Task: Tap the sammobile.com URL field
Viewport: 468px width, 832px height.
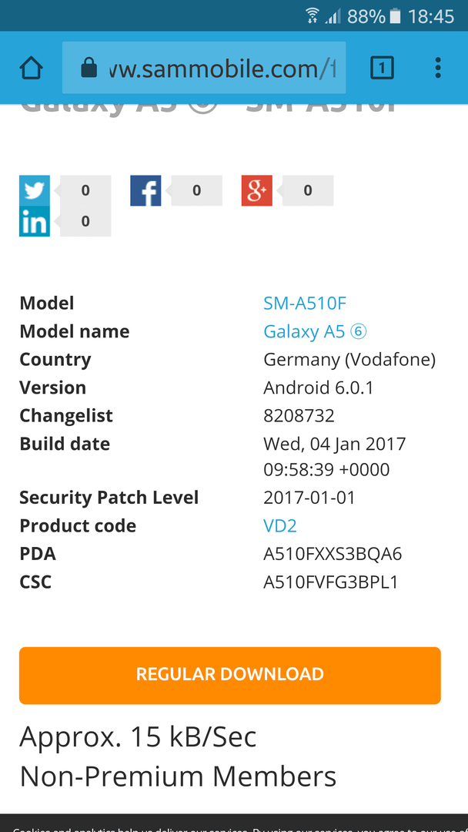Action: point(204,68)
